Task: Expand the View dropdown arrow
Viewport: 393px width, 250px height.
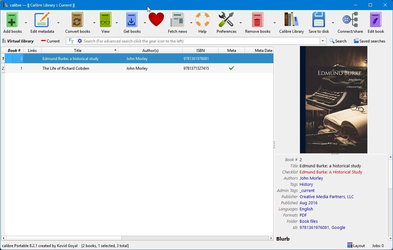Action: click(x=117, y=23)
